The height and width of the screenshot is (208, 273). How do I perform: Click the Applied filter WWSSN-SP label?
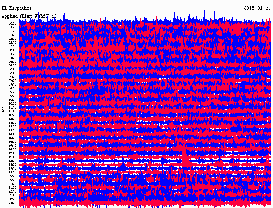pyautogui.click(x=29, y=16)
